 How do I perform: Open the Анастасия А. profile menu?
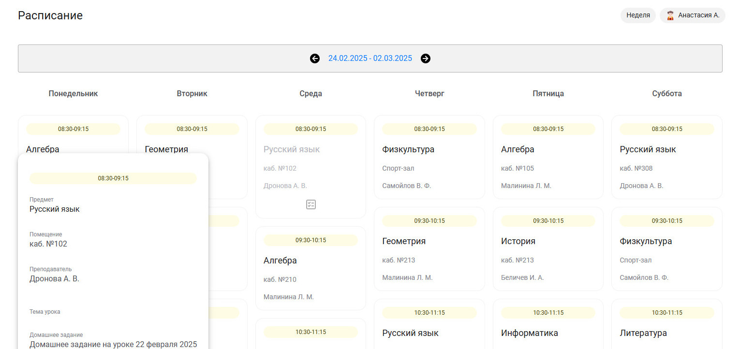tap(698, 15)
